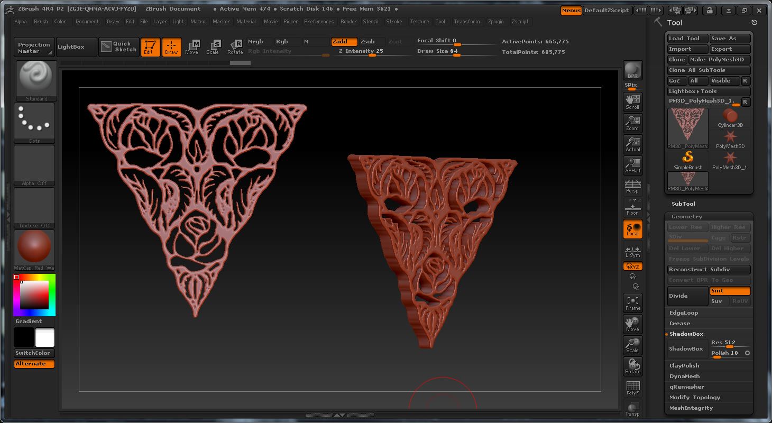Click the BPR render button
This screenshot has width=772, height=423.
[632, 70]
